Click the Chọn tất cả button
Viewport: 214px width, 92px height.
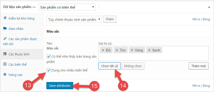[x=110, y=66]
